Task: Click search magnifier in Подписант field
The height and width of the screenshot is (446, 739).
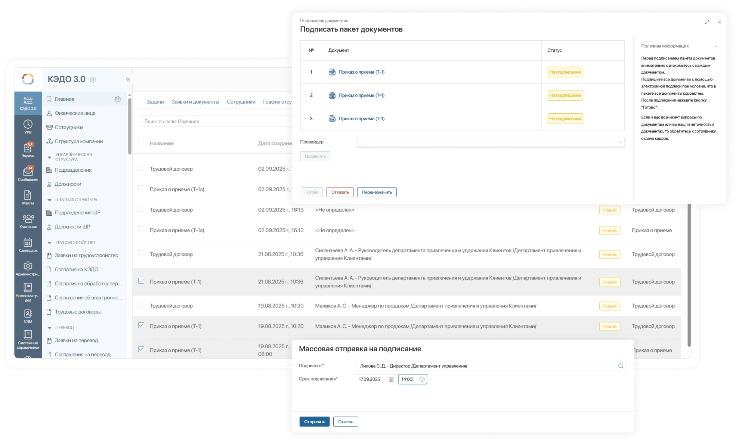Action: point(620,366)
